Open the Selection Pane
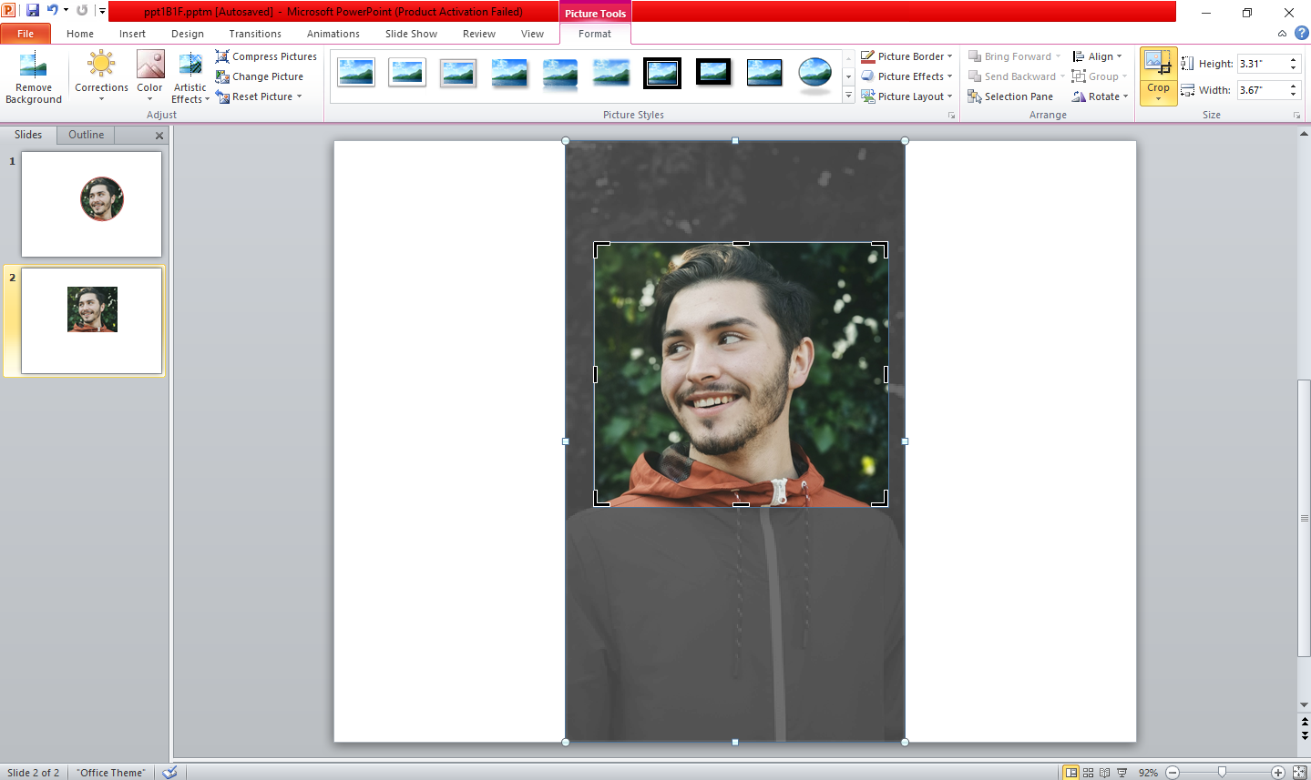Screen dimensions: 1311x780 1010,96
